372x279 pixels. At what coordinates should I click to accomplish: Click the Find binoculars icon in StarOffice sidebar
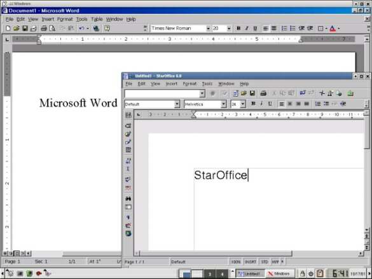tap(128, 199)
